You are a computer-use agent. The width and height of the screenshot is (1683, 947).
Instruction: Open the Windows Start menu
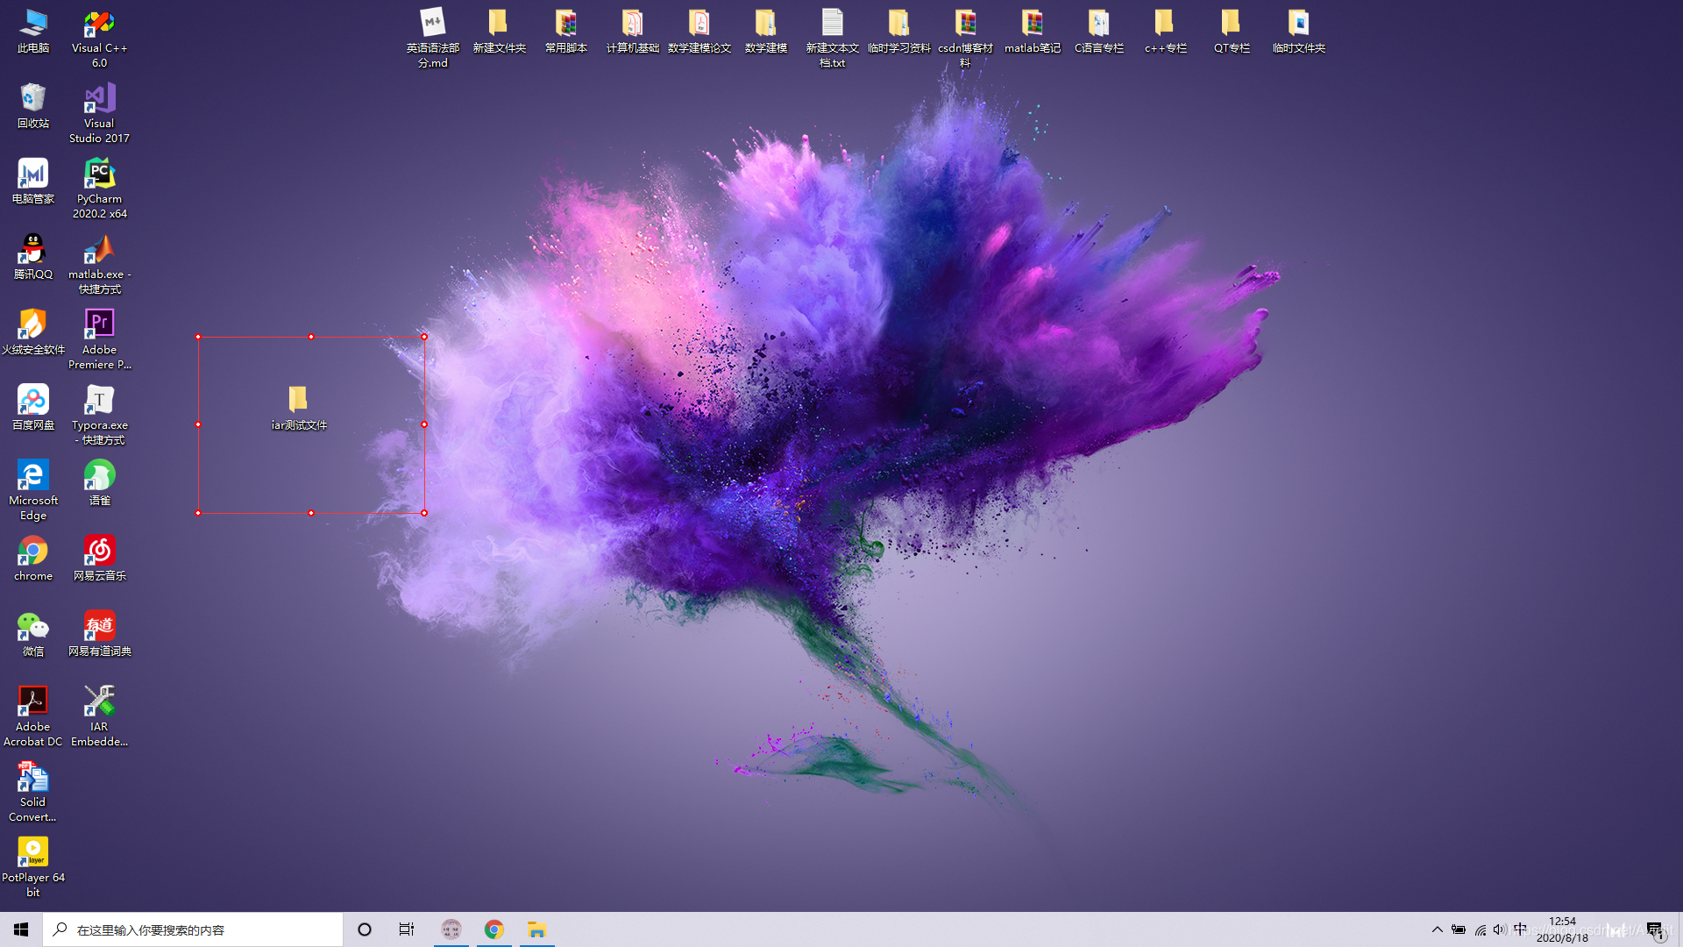click(x=21, y=929)
